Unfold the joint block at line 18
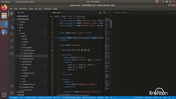 coord(56,38)
